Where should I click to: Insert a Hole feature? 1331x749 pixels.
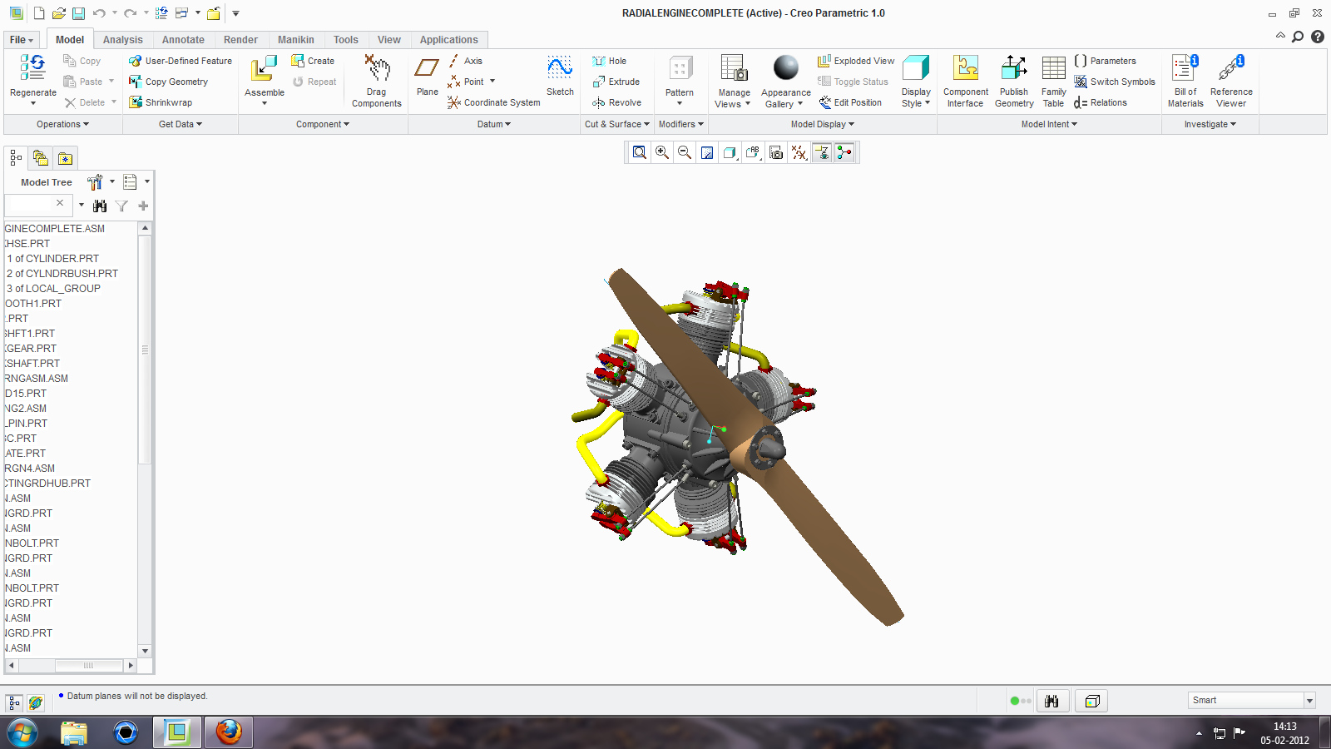(x=610, y=61)
